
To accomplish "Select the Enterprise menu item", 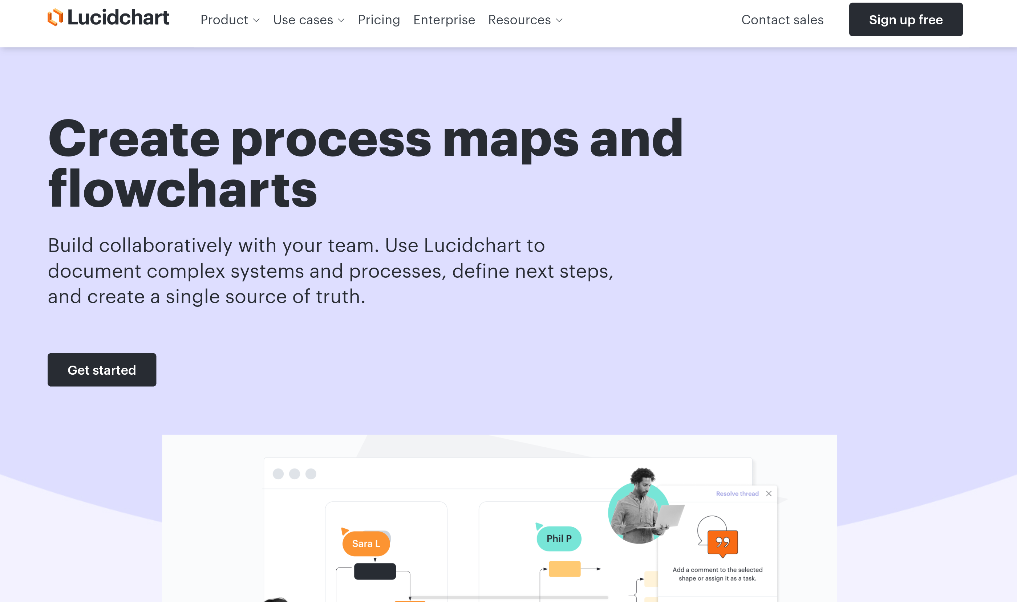I will click(x=443, y=19).
